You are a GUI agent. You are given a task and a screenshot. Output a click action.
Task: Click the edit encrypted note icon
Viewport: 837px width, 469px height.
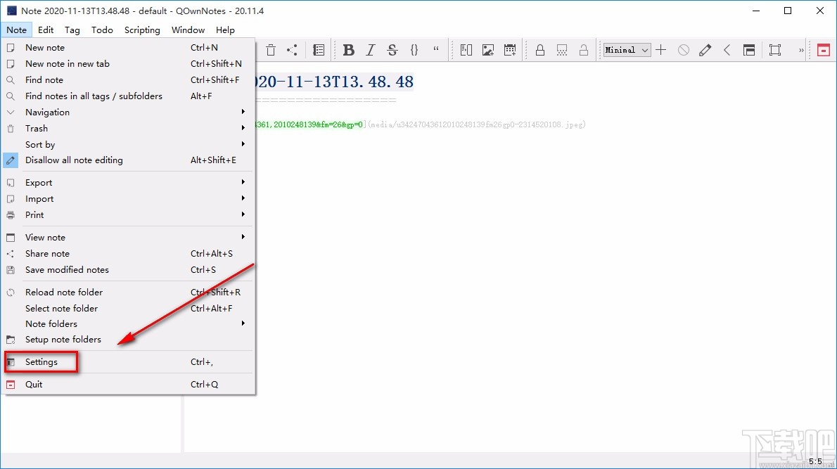coord(561,50)
